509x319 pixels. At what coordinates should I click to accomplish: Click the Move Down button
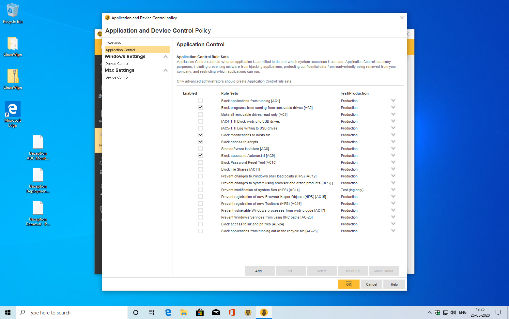(x=384, y=271)
